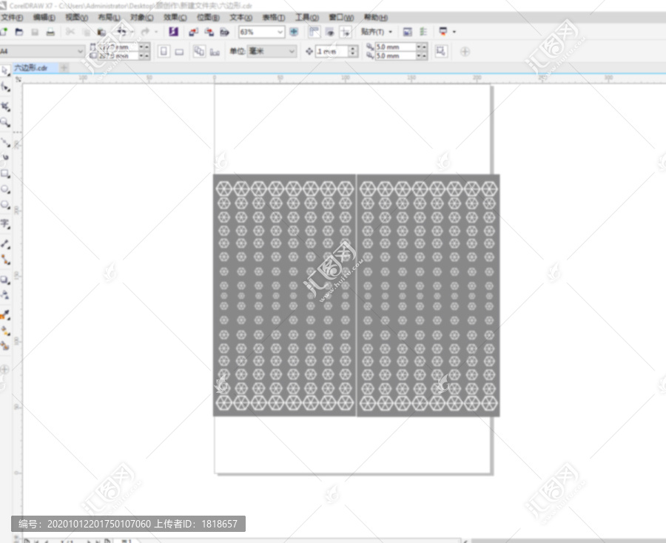
Task: Open the 表格 (Table) menu
Action: (x=274, y=18)
